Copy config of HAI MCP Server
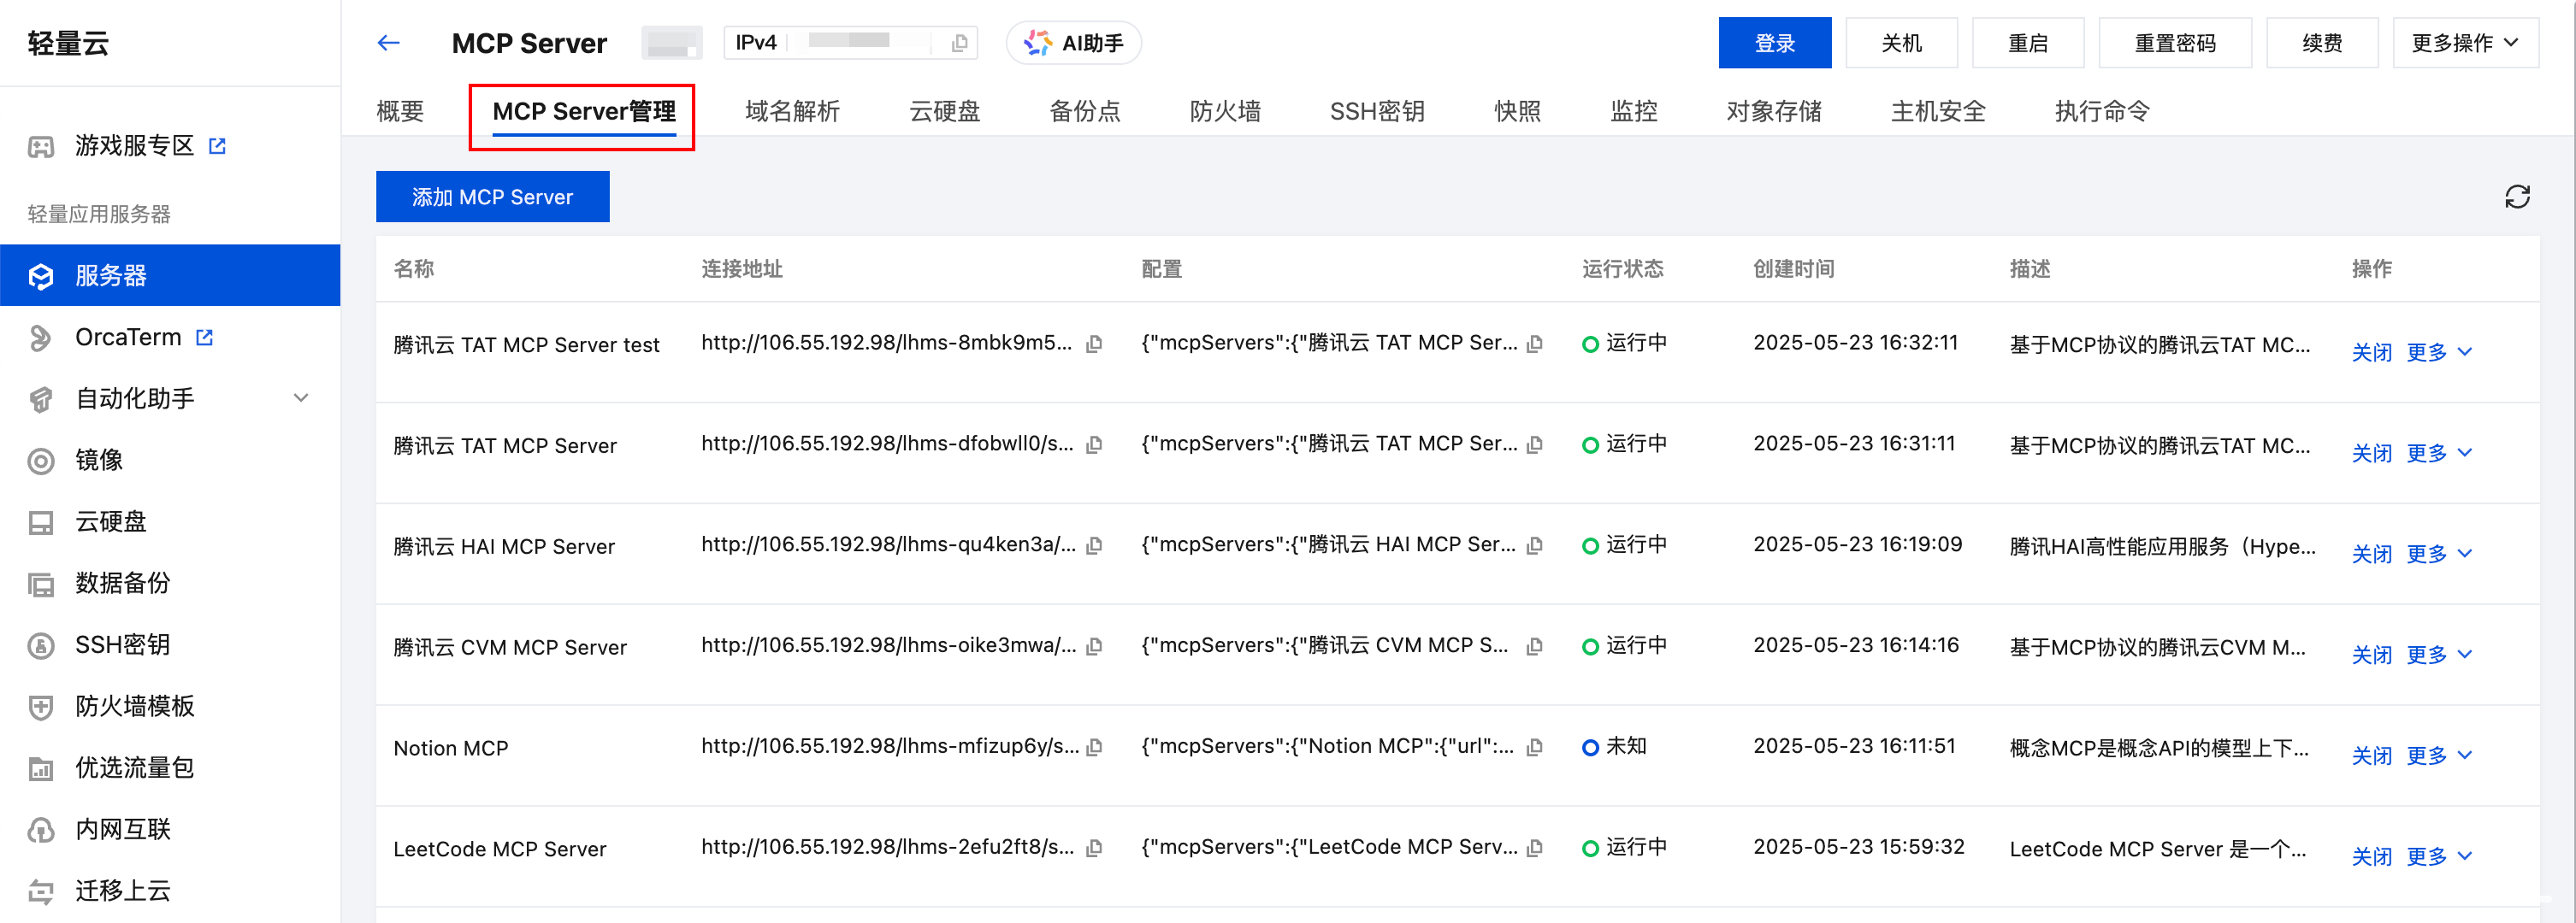 [1535, 545]
